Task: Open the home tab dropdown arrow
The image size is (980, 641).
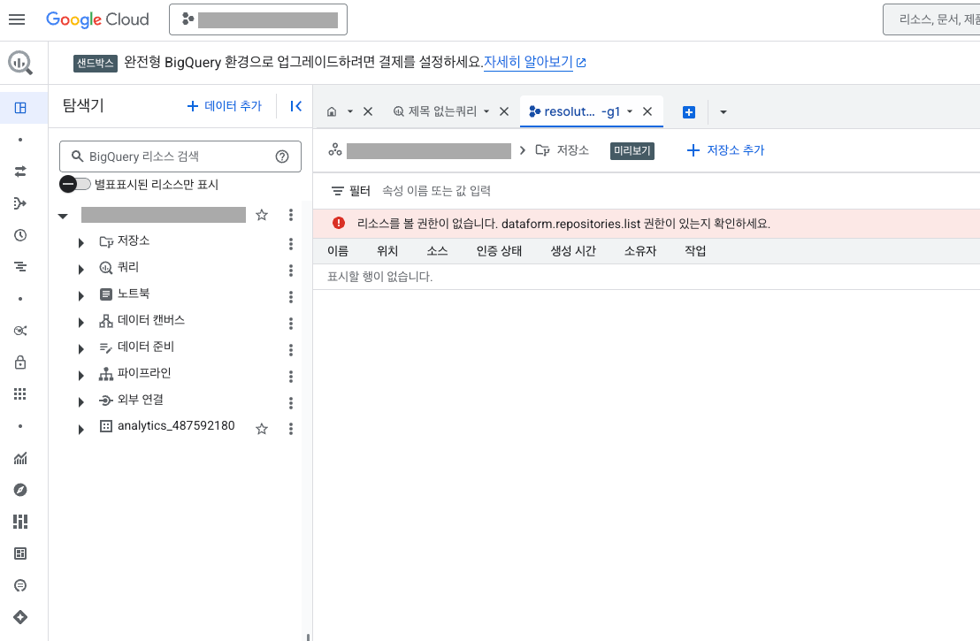Action: tap(350, 111)
